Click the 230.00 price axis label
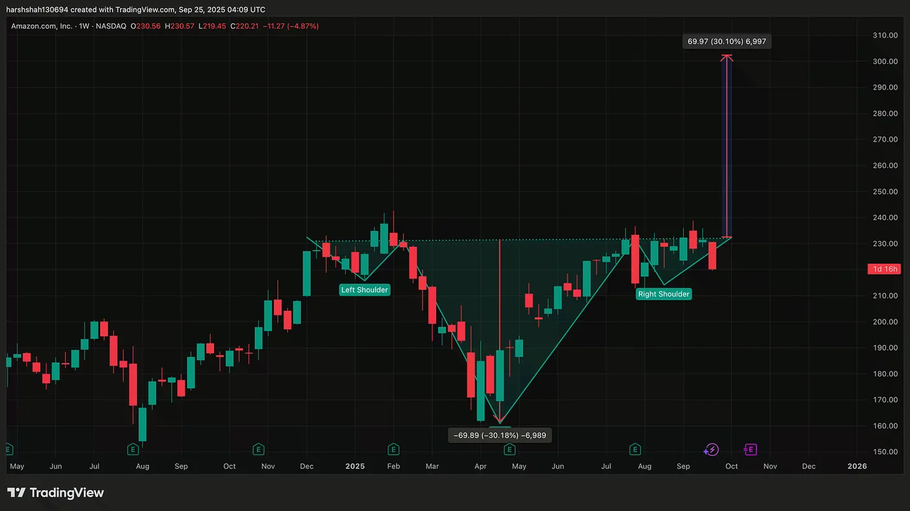 (885, 243)
